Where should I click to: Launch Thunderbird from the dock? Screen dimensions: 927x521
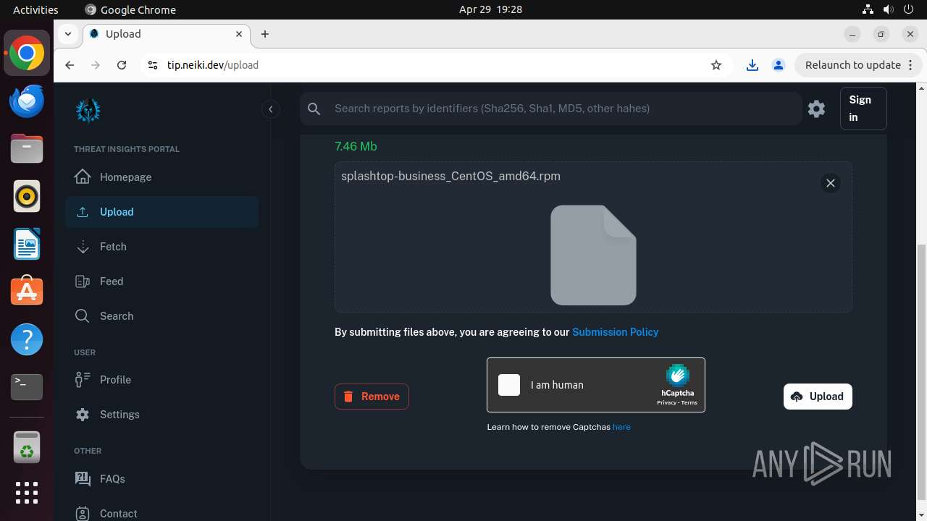(x=27, y=101)
